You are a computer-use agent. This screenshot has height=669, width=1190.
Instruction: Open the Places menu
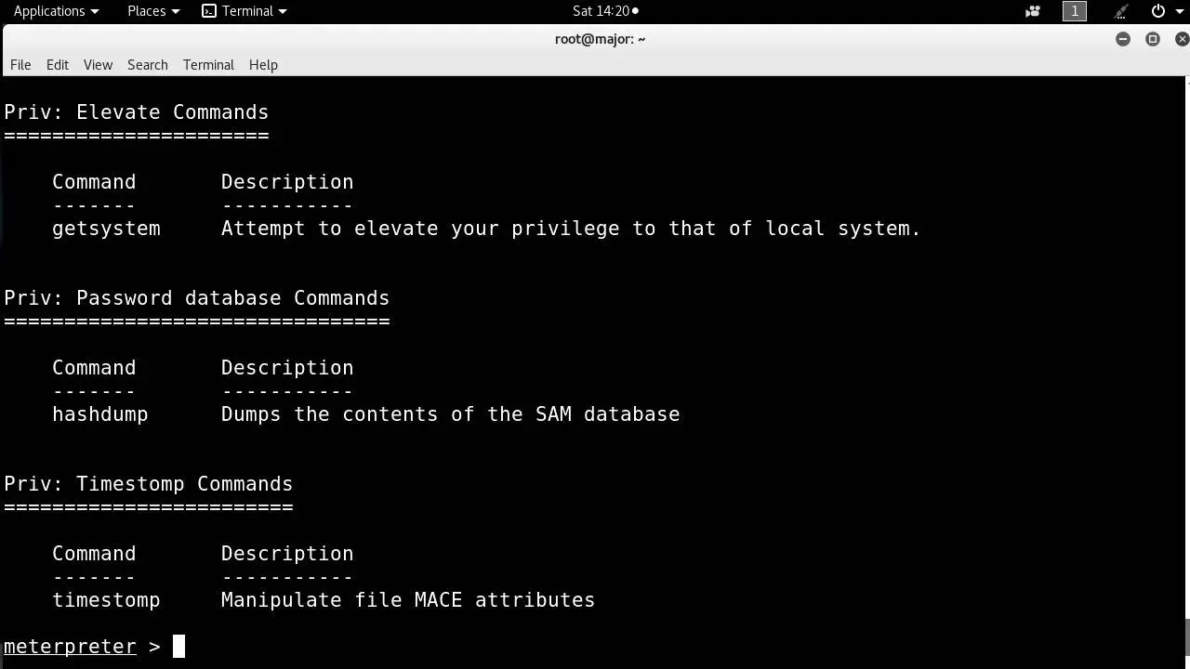point(153,11)
